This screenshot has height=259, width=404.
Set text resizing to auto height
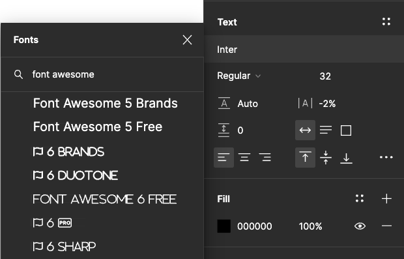326,130
